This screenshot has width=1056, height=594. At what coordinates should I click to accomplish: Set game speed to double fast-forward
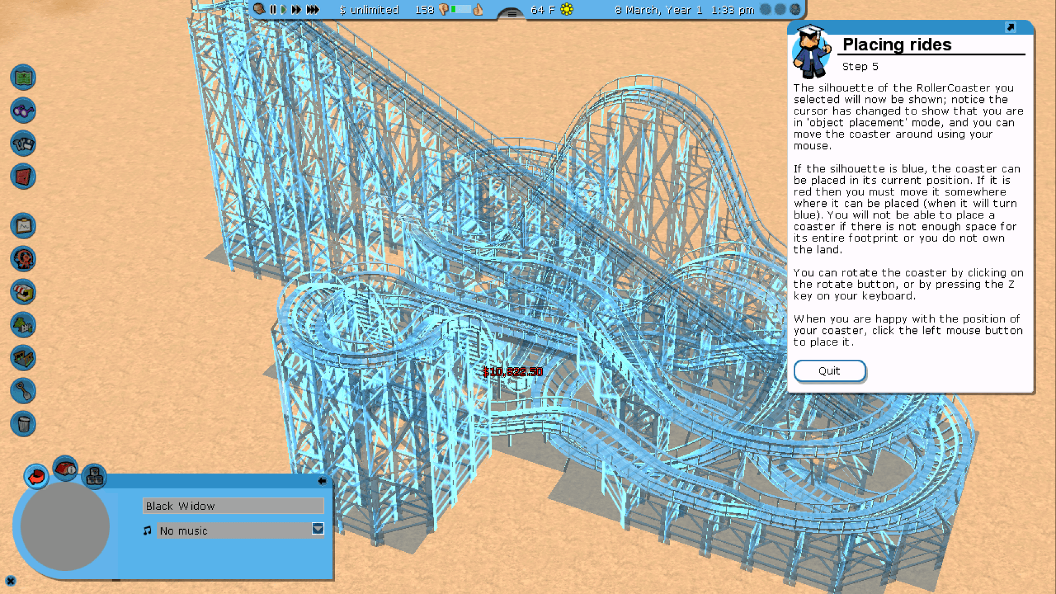[x=296, y=9]
